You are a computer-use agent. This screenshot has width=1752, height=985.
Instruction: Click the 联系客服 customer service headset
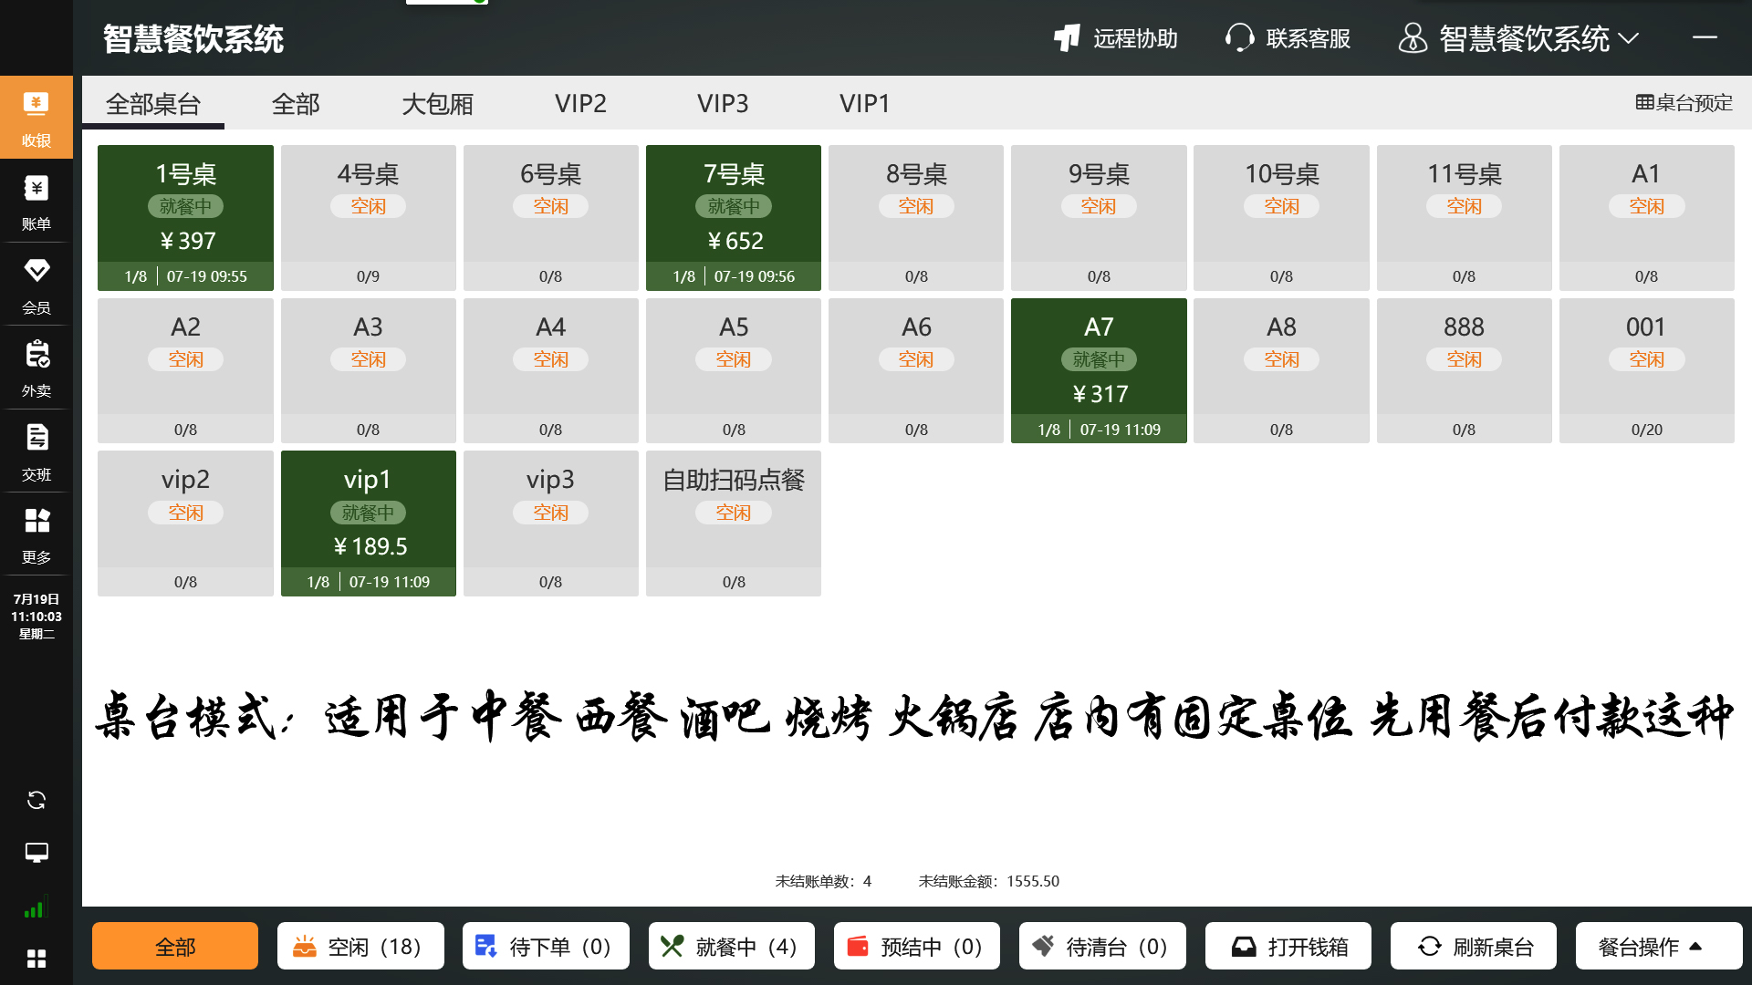1238,38
